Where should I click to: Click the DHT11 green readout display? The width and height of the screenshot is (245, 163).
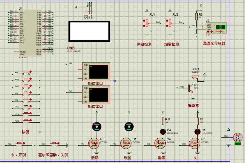click(220, 27)
